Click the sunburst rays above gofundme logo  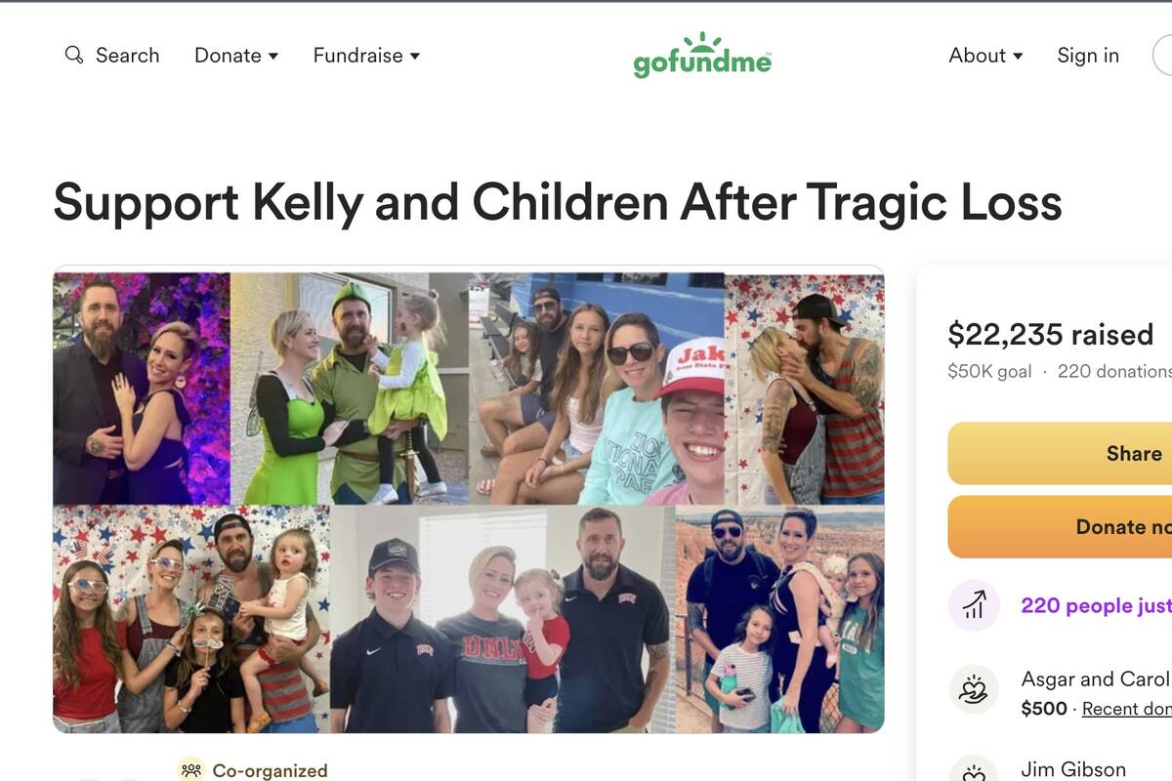702,42
